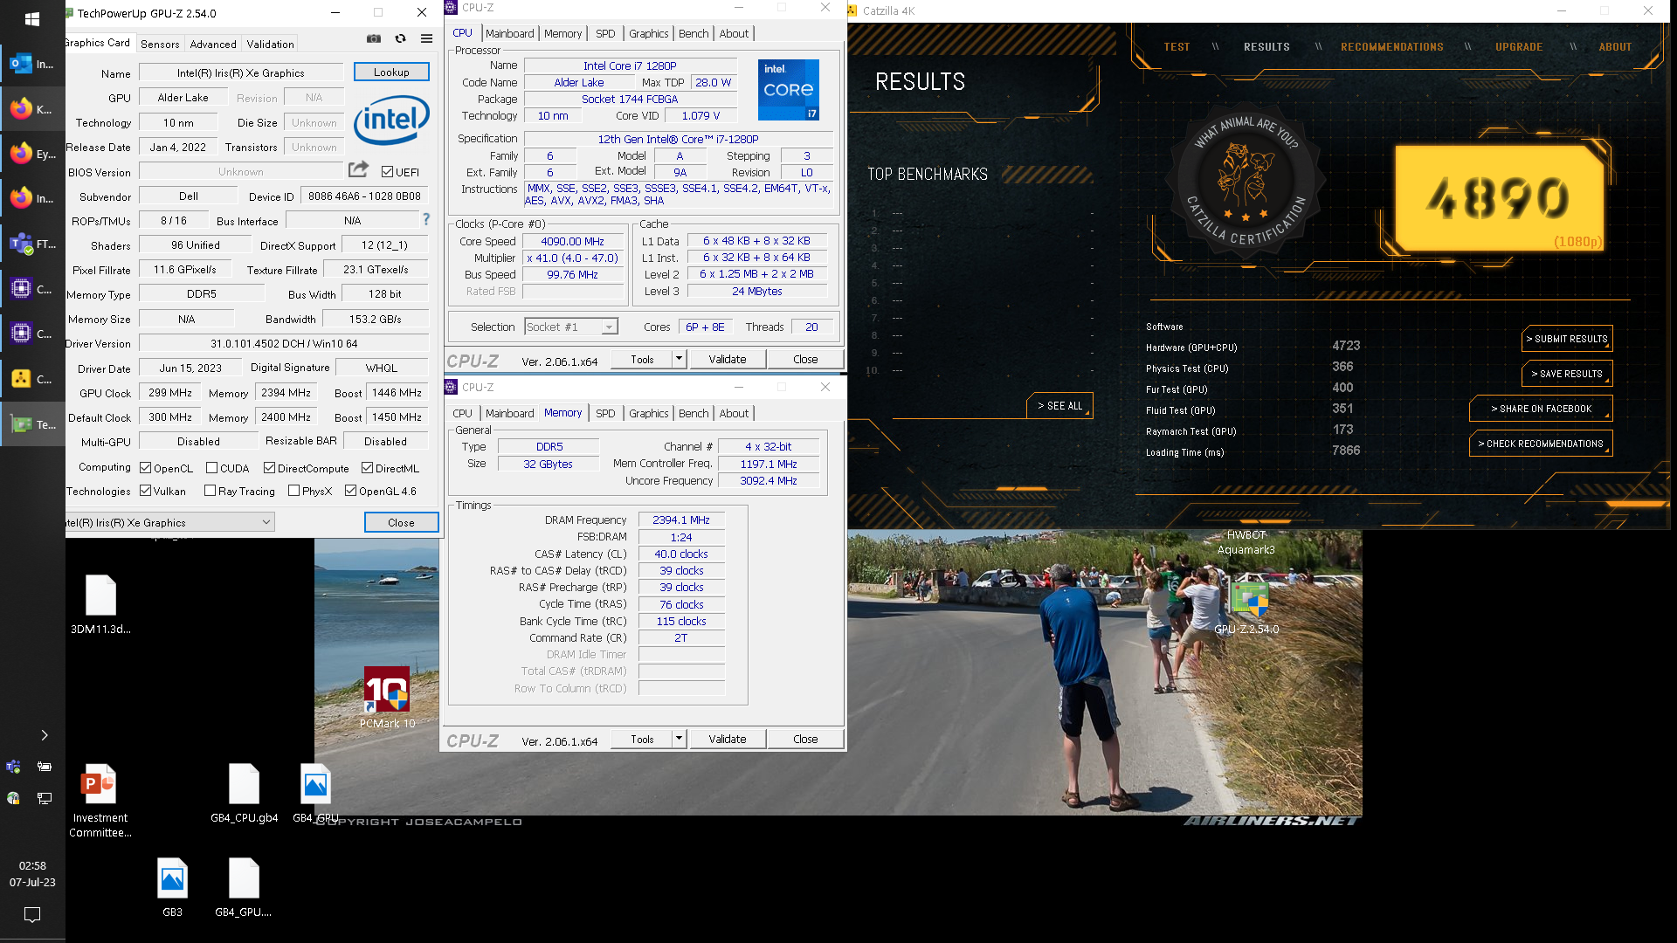Image resolution: width=1677 pixels, height=943 pixels.
Task: Click Tools button in lower CPU-Z window
Action: [x=642, y=739]
